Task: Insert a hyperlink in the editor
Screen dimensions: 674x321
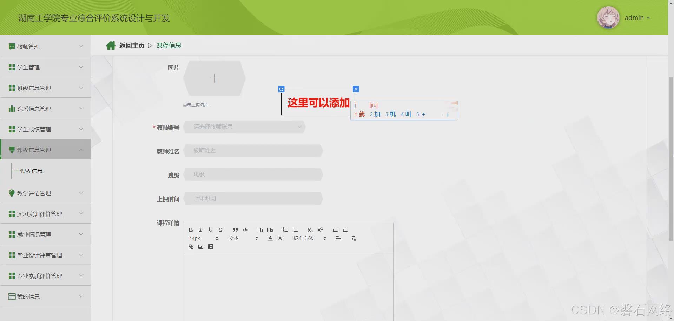Action: pos(191,247)
